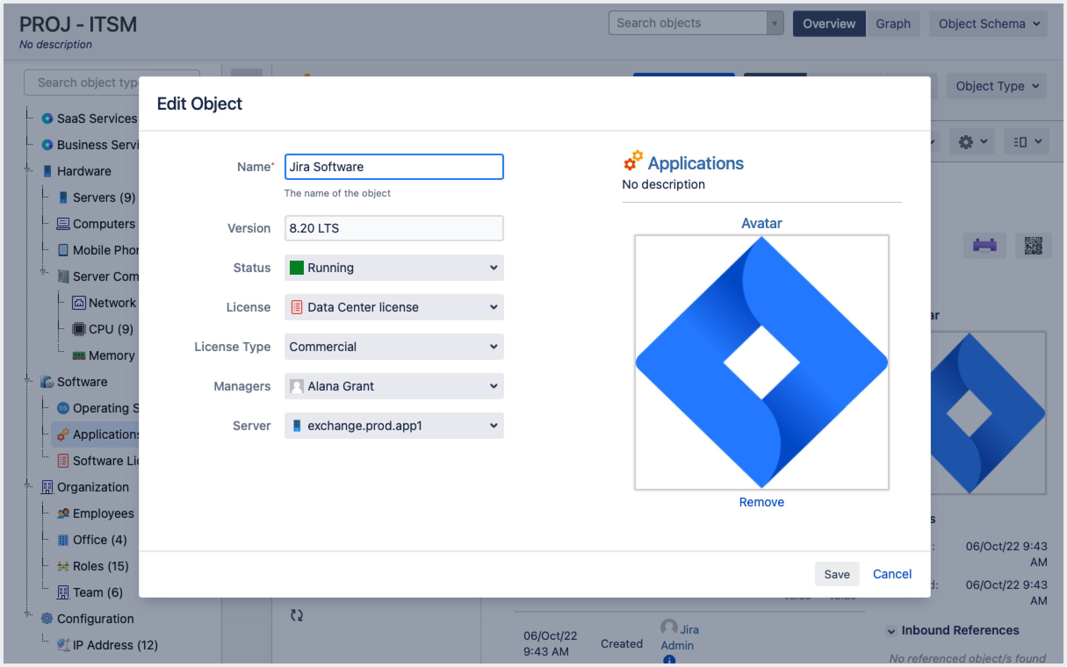
Task: Open the settings gear dropdown
Action: click(x=972, y=142)
